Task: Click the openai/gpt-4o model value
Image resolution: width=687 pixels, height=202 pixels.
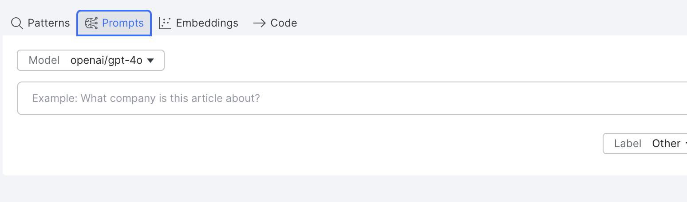Action: (106, 61)
